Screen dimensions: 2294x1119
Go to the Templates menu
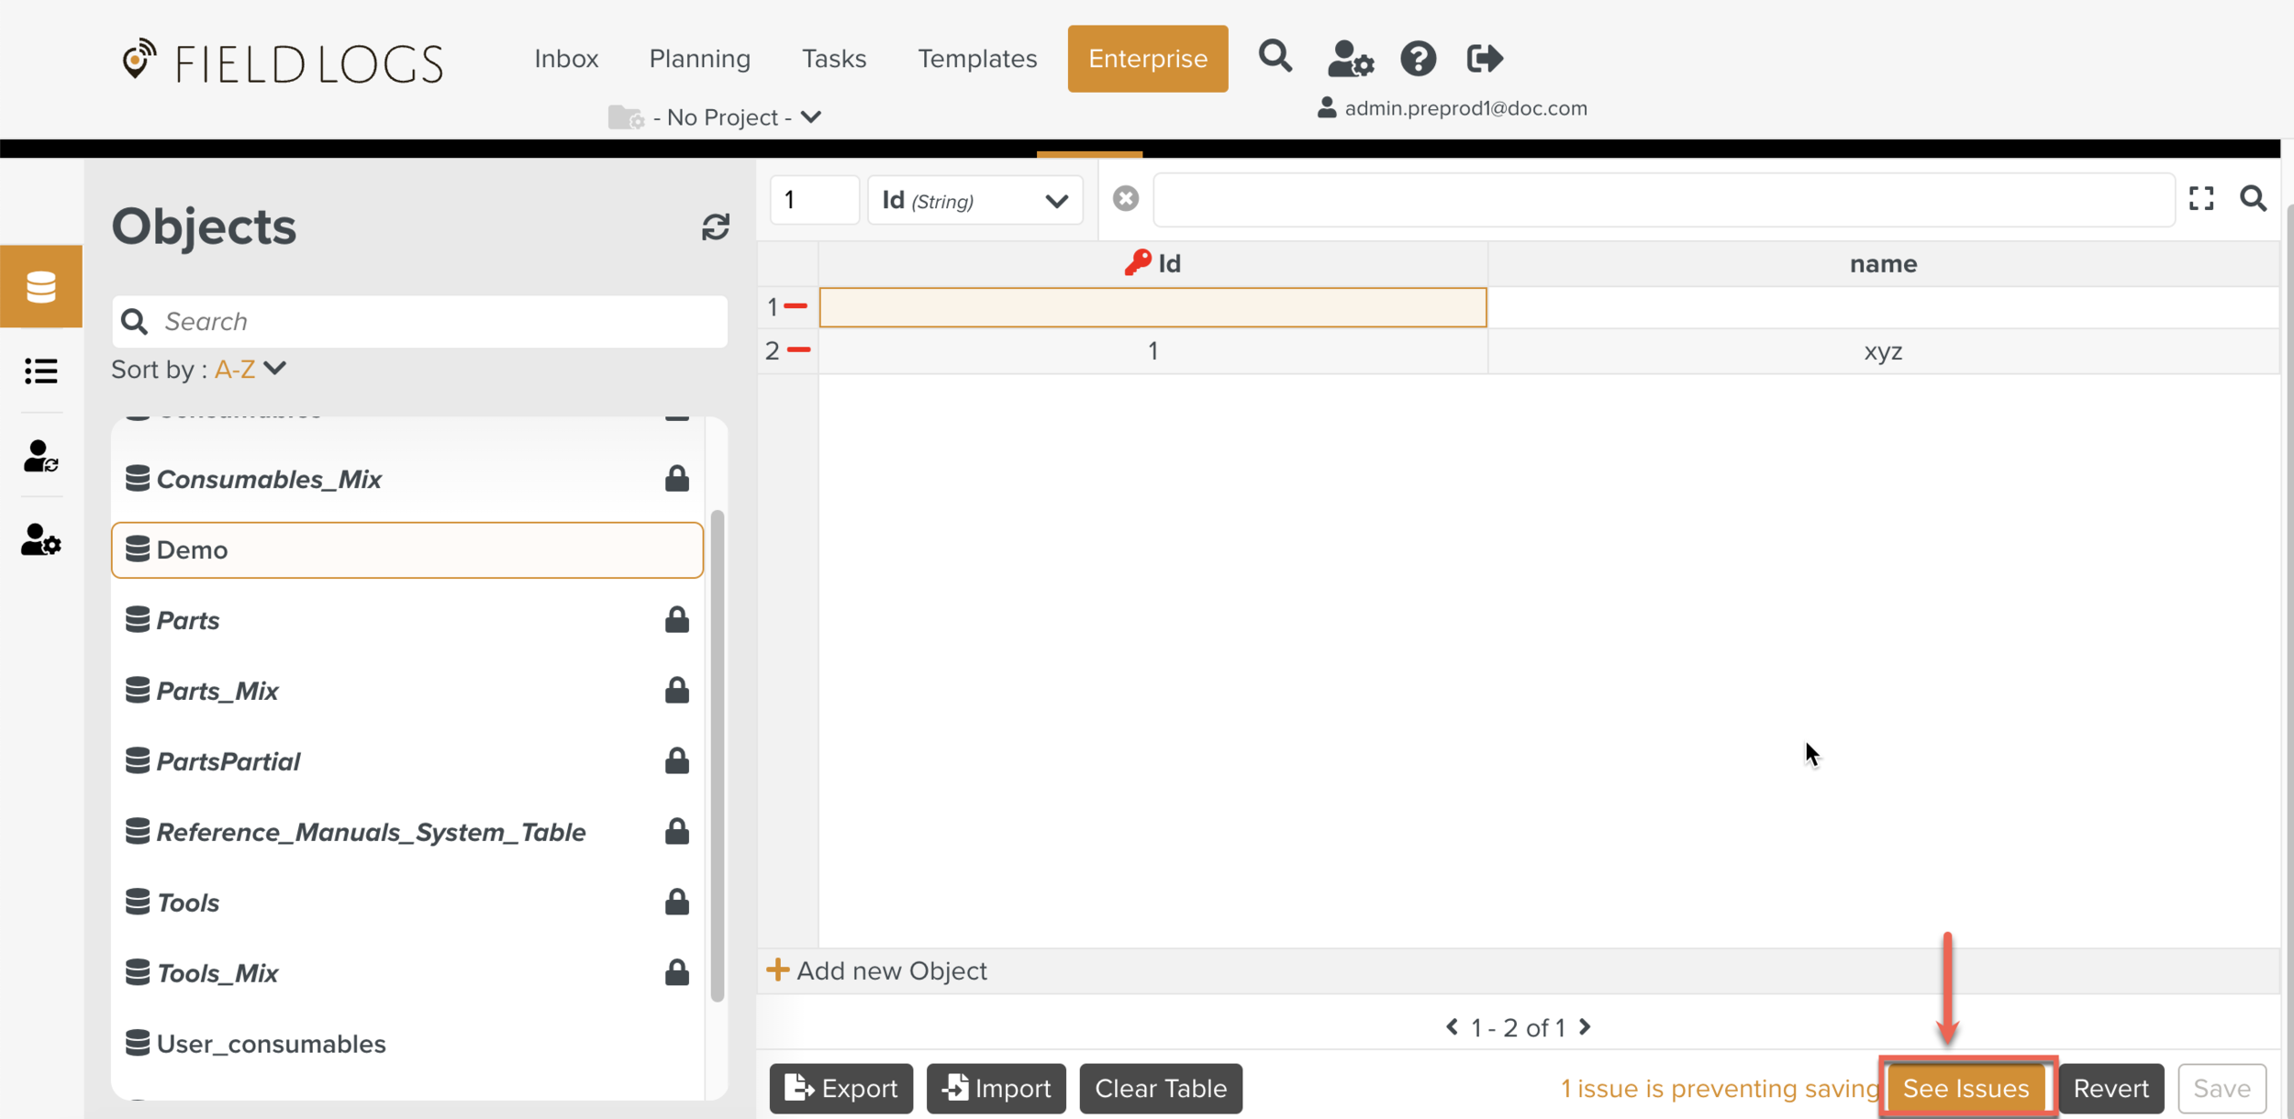(x=977, y=59)
